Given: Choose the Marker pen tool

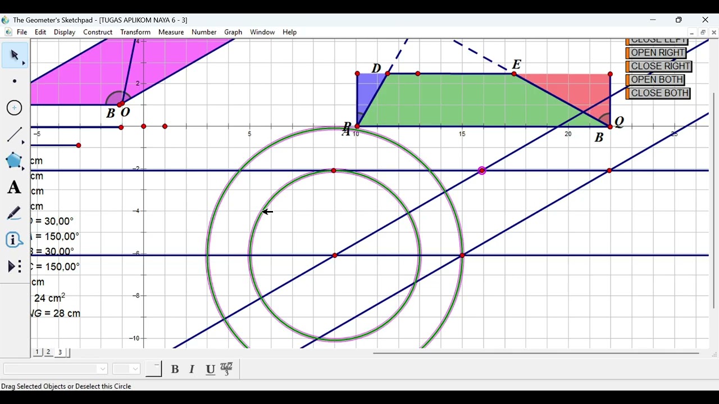Looking at the screenshot, I should [15, 214].
